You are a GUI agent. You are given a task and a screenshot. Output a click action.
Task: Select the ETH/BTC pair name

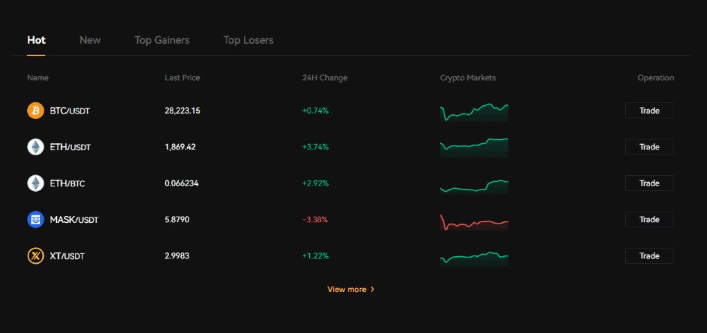pos(67,184)
